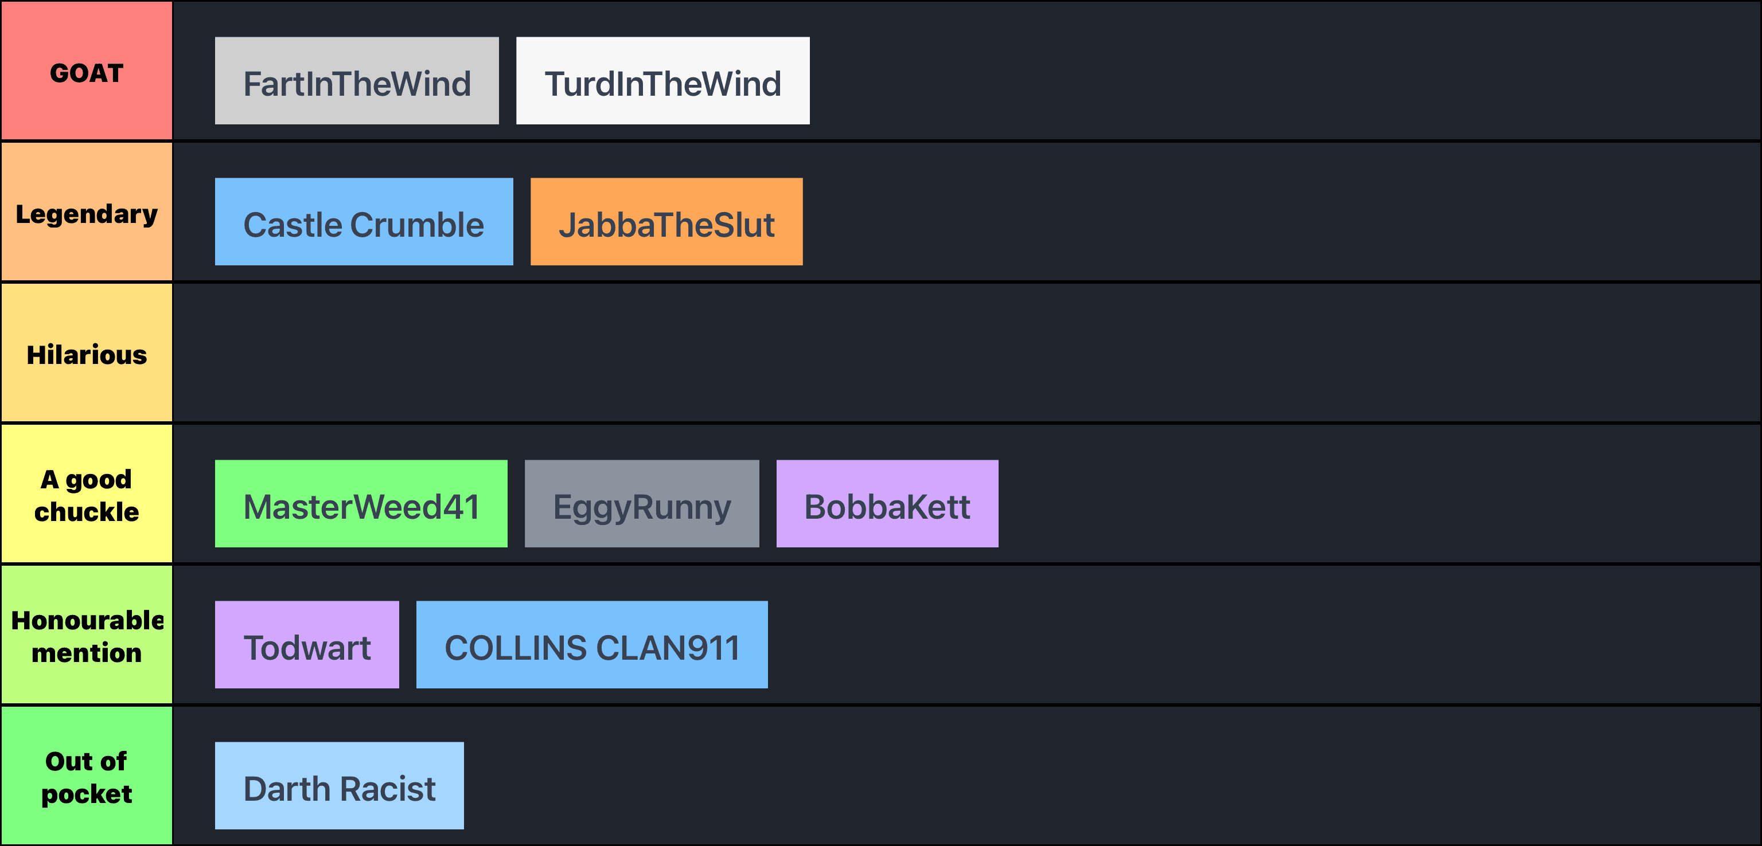Select the yellow 'A good chuckle' label
Screen dimensions: 1762x846
click(x=87, y=495)
